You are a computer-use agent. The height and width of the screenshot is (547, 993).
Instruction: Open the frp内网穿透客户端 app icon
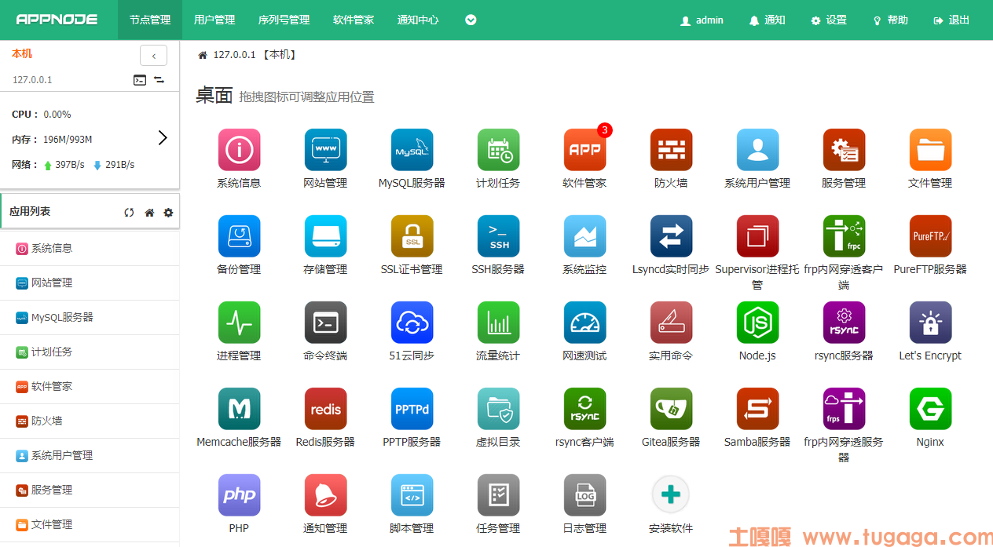click(x=844, y=236)
